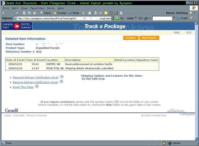This screenshot has height=146, width=199.
Task: Stop loading the page
Action: click(25, 13)
